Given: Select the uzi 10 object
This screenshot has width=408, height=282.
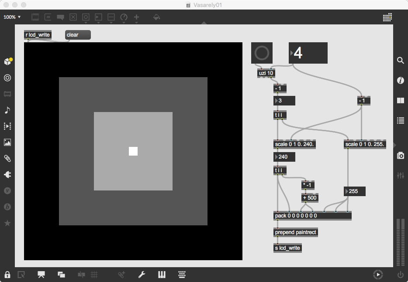Looking at the screenshot, I should tap(266, 73).
